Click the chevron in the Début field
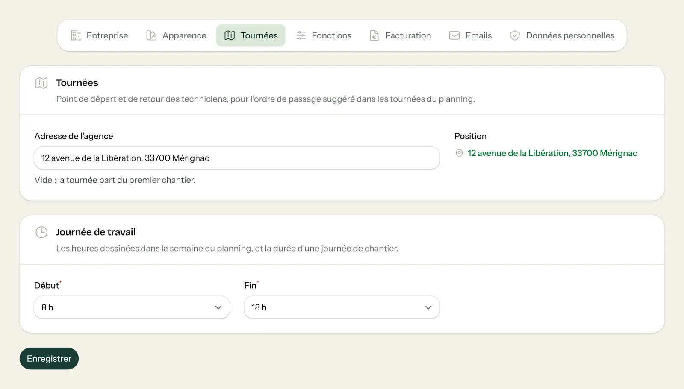Image resolution: width=684 pixels, height=389 pixels. [x=218, y=307]
